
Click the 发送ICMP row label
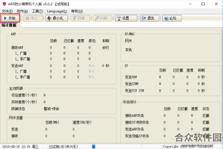tap(132, 84)
